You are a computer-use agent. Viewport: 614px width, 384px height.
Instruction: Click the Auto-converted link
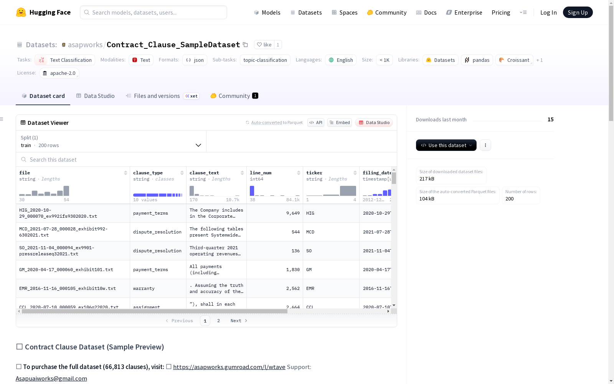(266, 122)
